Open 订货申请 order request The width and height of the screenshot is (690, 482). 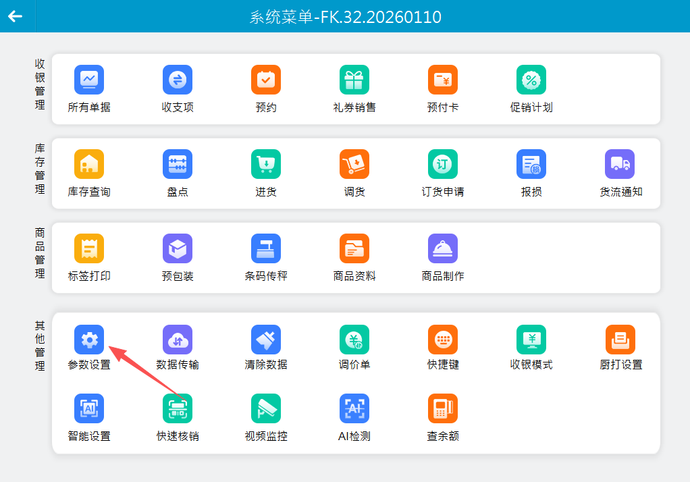coord(443,164)
